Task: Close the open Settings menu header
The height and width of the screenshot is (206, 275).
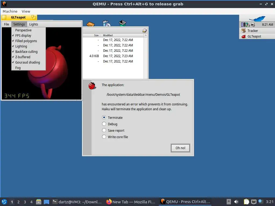Action: [x=19, y=24]
